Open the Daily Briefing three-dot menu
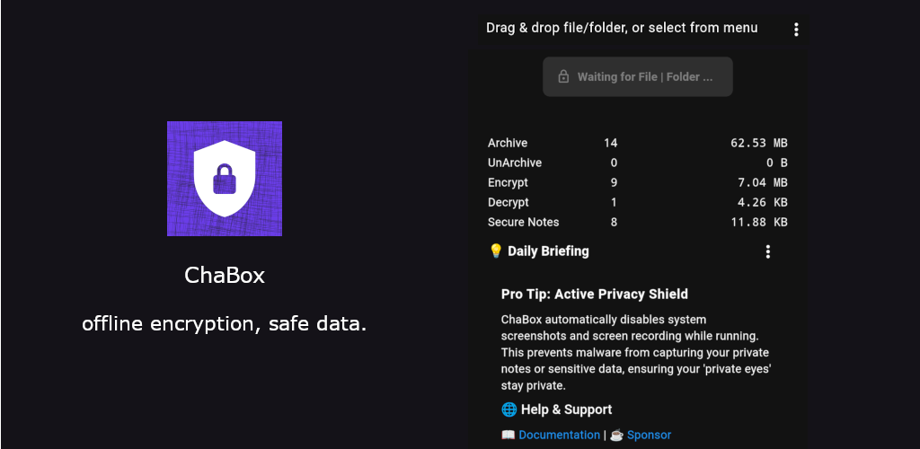Image resolution: width=920 pixels, height=449 pixels. pos(767,252)
